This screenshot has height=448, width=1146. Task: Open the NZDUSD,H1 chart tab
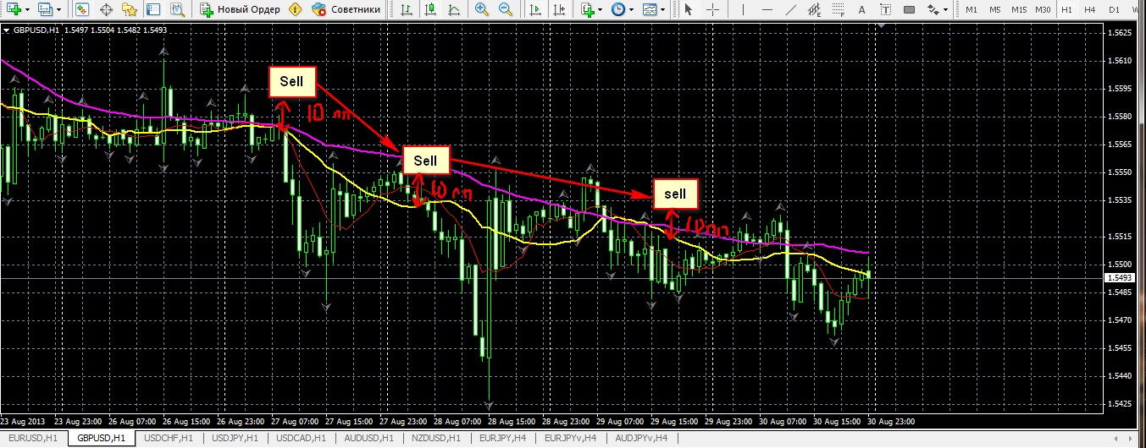(435, 438)
